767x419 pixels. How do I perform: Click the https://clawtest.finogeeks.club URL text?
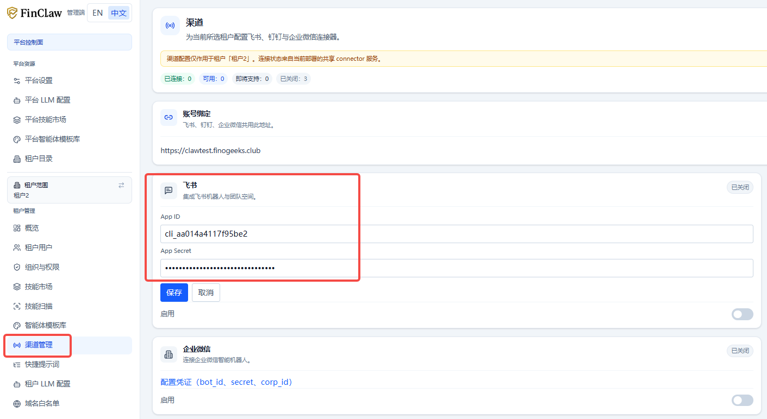coord(210,150)
